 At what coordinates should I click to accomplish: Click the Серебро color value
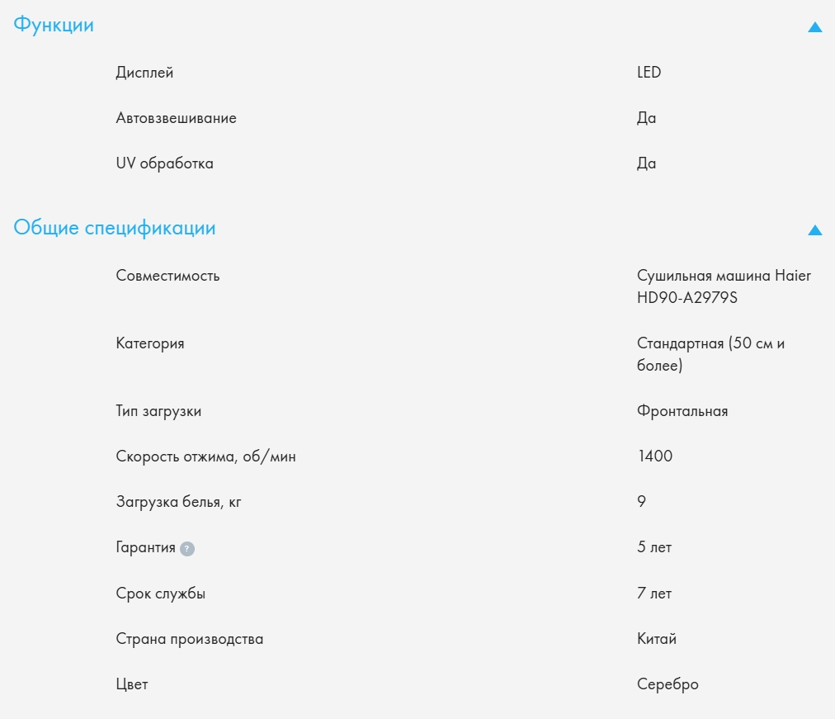click(x=668, y=684)
